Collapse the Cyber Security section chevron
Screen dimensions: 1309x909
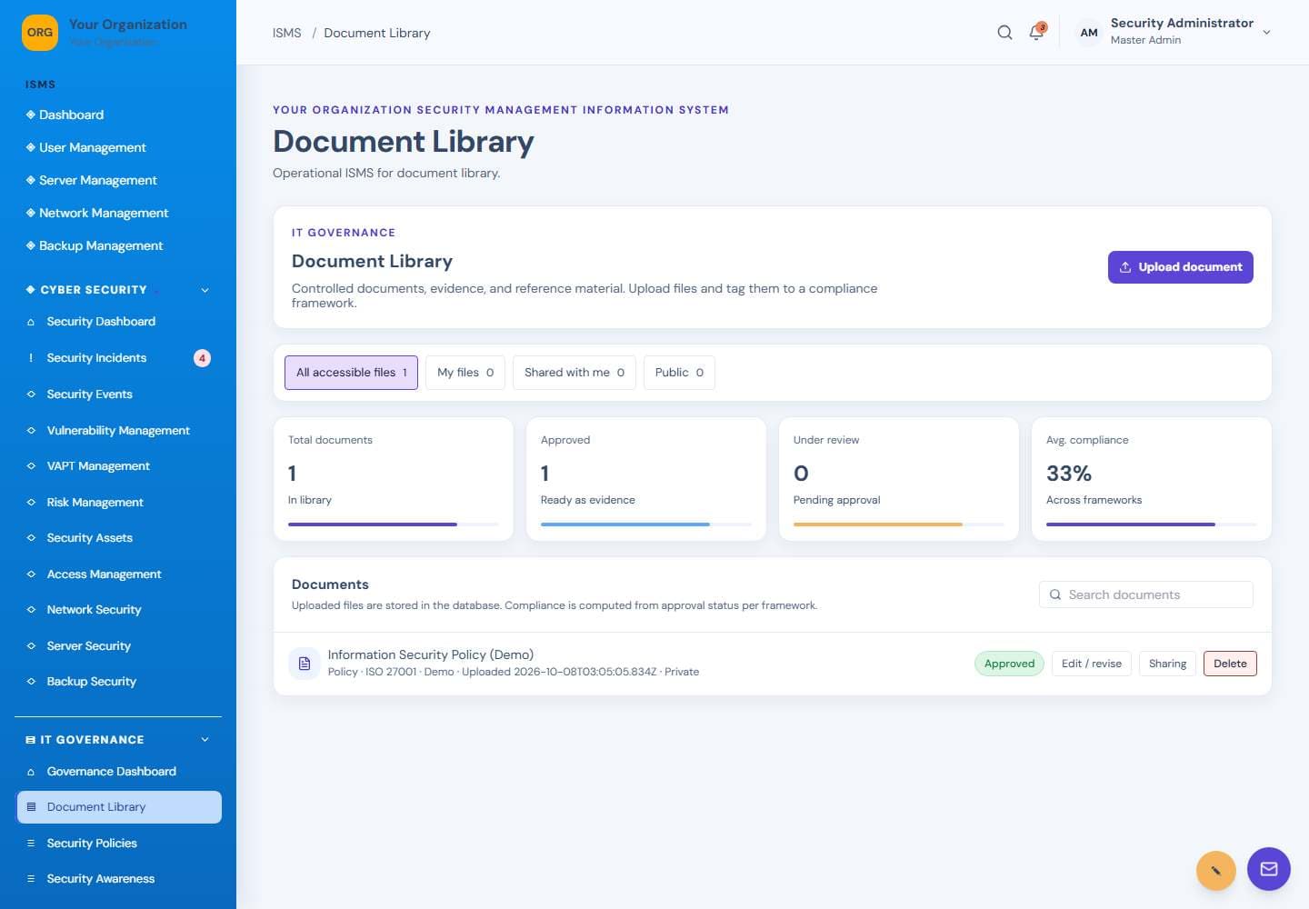205,290
